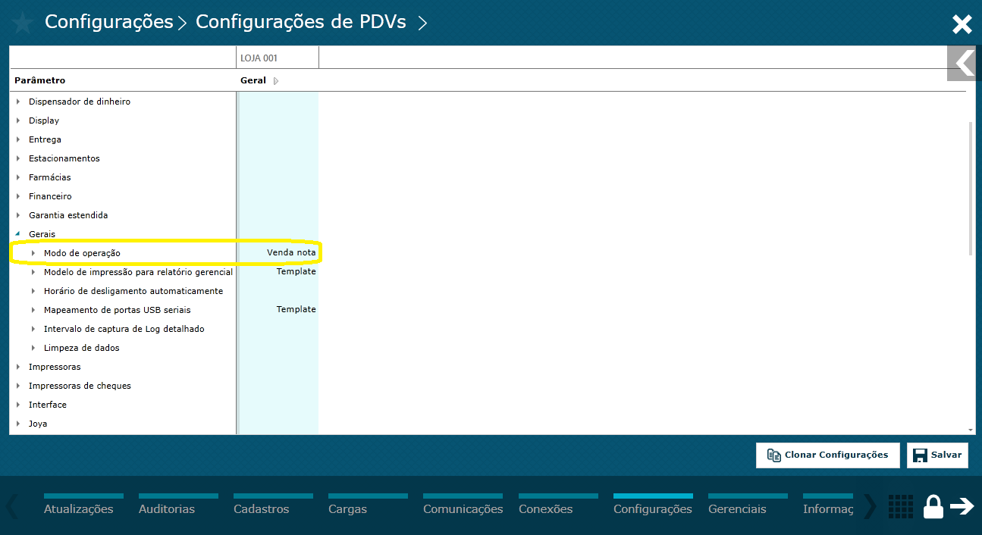Expand the Impressoras group
Image resolution: width=982 pixels, height=535 pixels.
[x=18, y=367]
